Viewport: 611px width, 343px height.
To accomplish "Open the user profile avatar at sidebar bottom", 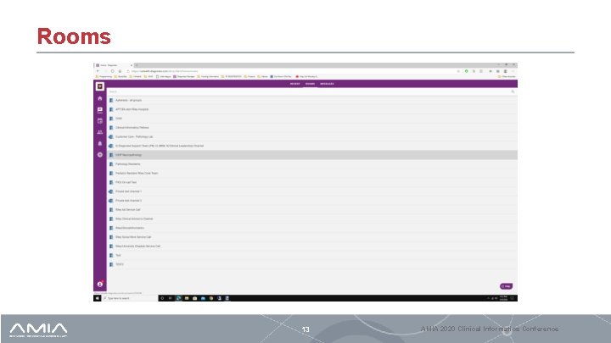I will (x=100, y=285).
